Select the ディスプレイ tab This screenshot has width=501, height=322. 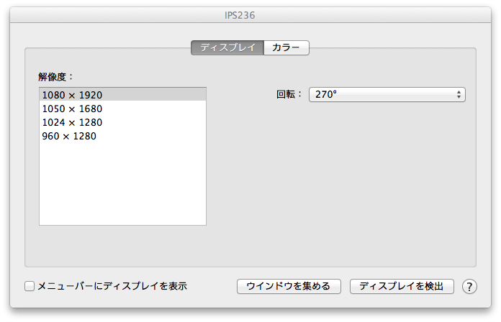tap(227, 48)
